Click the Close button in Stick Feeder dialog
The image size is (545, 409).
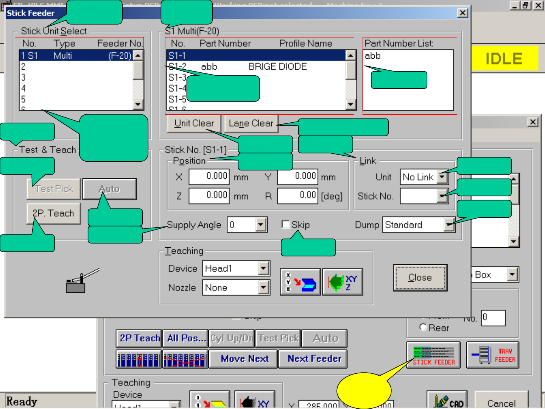pyautogui.click(x=420, y=278)
